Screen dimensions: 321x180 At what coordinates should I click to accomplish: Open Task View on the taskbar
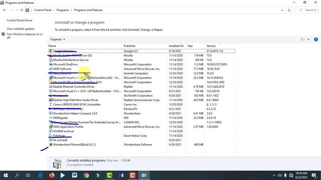[x=28, y=175]
